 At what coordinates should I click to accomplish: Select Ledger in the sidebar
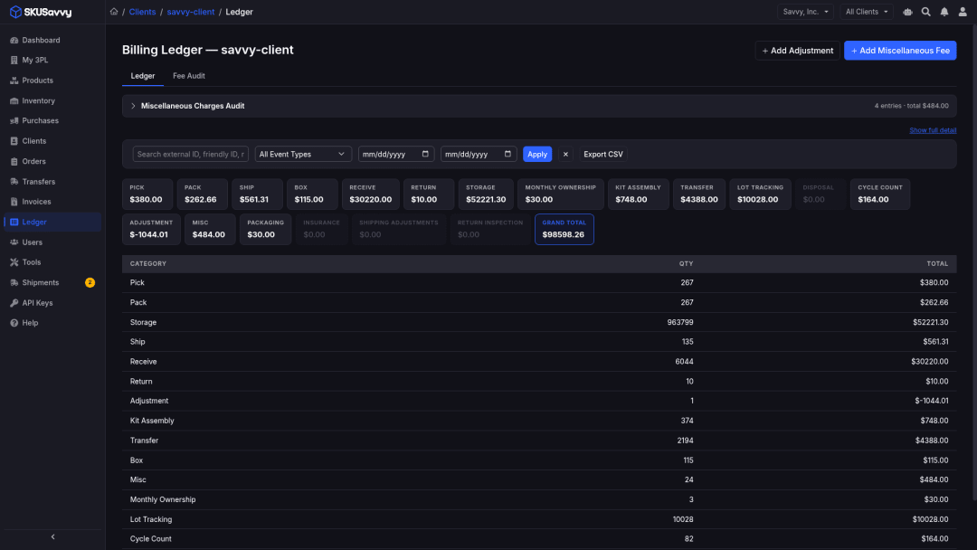52,222
